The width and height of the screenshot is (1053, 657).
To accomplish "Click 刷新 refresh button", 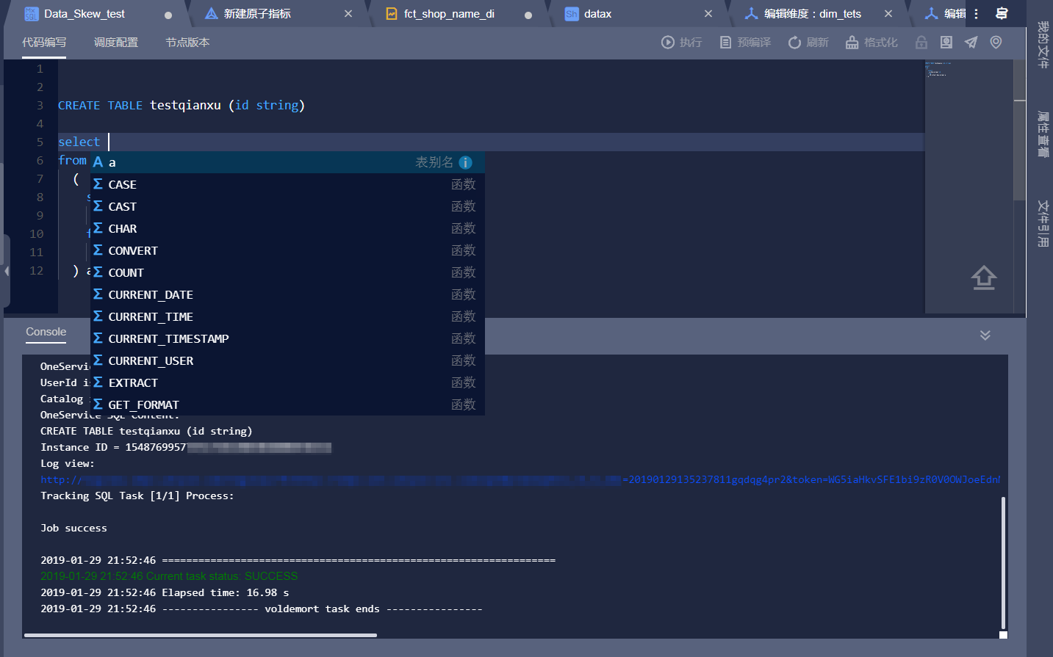I will point(808,43).
